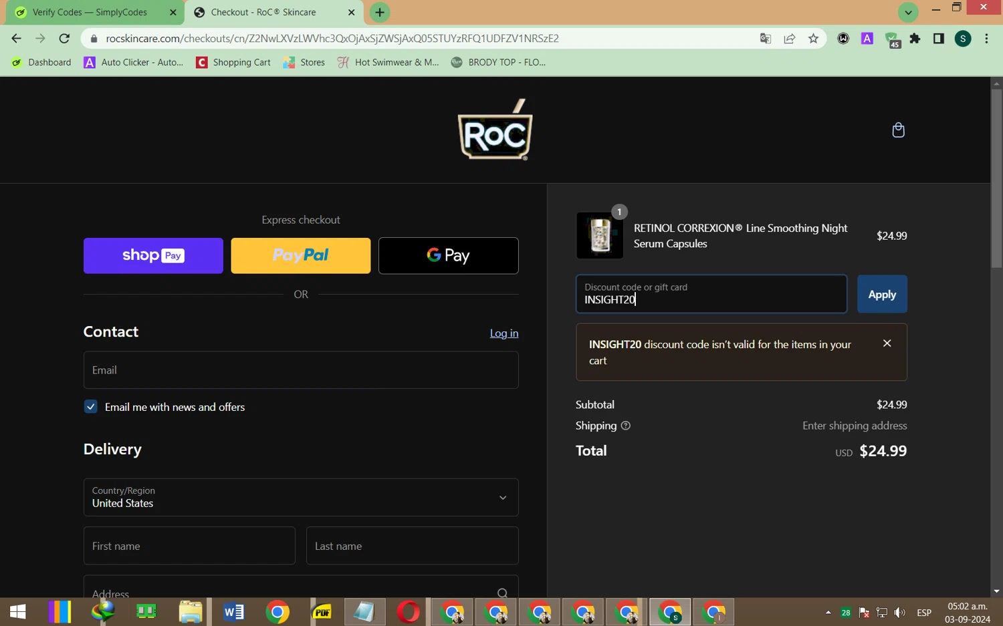Check out with PayPal
The width and height of the screenshot is (1003, 626).
(301, 255)
